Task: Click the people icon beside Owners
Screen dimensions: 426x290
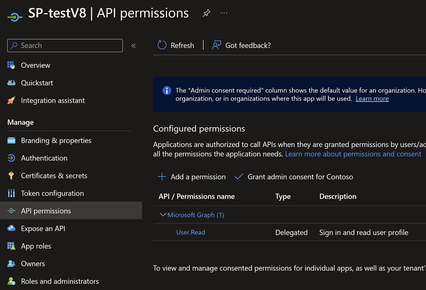Action: (12, 264)
